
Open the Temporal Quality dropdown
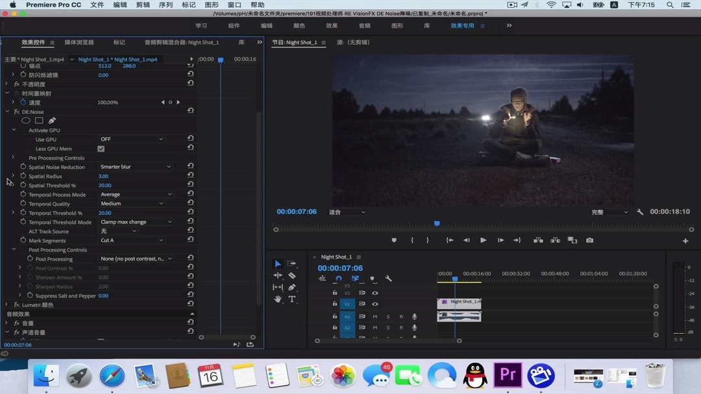[x=131, y=203]
